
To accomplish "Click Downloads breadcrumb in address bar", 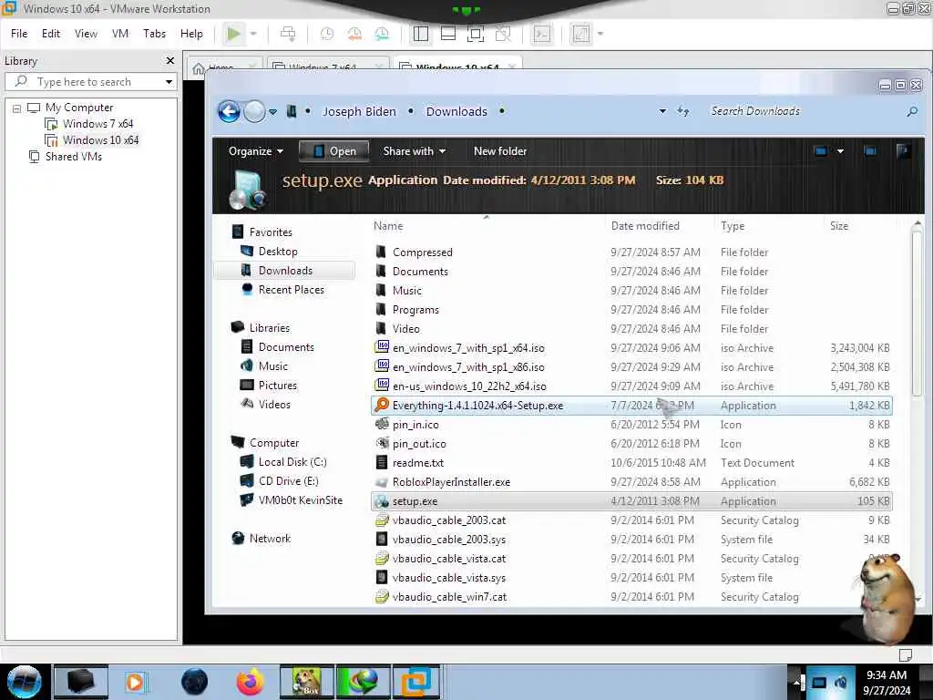I will click(456, 111).
